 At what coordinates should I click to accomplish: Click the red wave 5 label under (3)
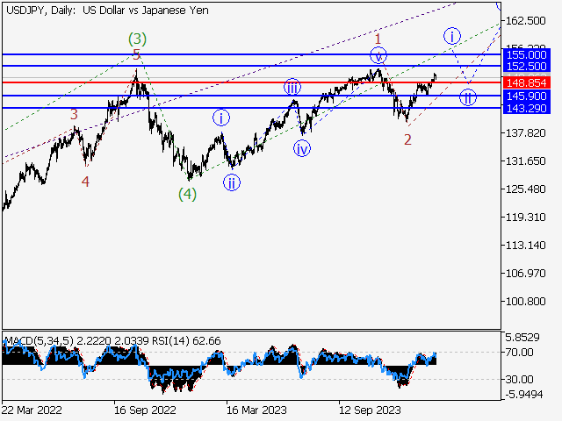click(x=136, y=54)
